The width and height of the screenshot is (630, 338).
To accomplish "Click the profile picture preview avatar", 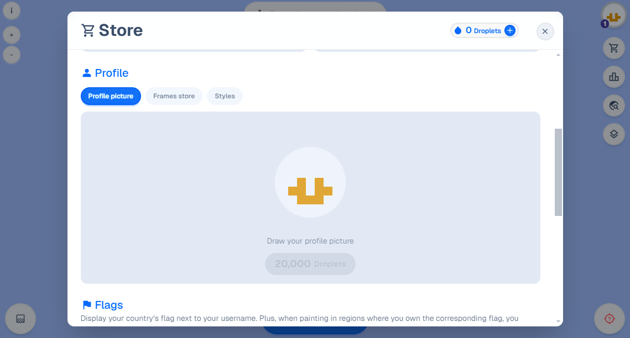I will tap(310, 182).
